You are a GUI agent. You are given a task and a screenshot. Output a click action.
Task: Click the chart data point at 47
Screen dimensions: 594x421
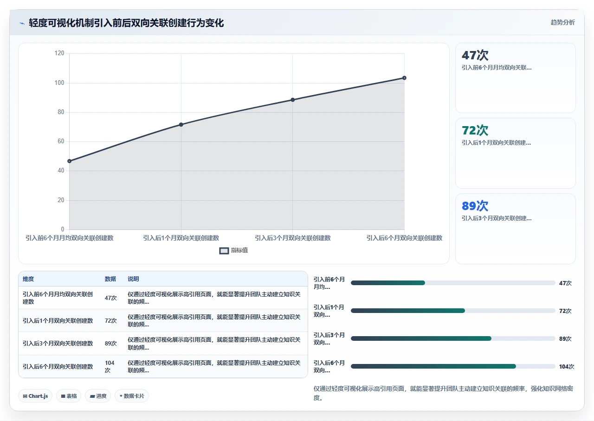[70, 161]
